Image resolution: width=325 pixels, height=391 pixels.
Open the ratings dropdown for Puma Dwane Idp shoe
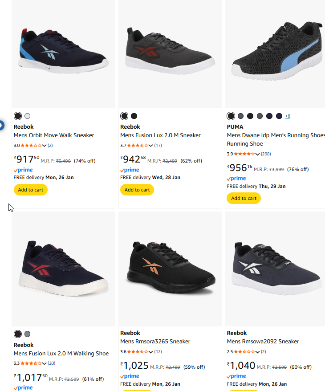(258, 154)
